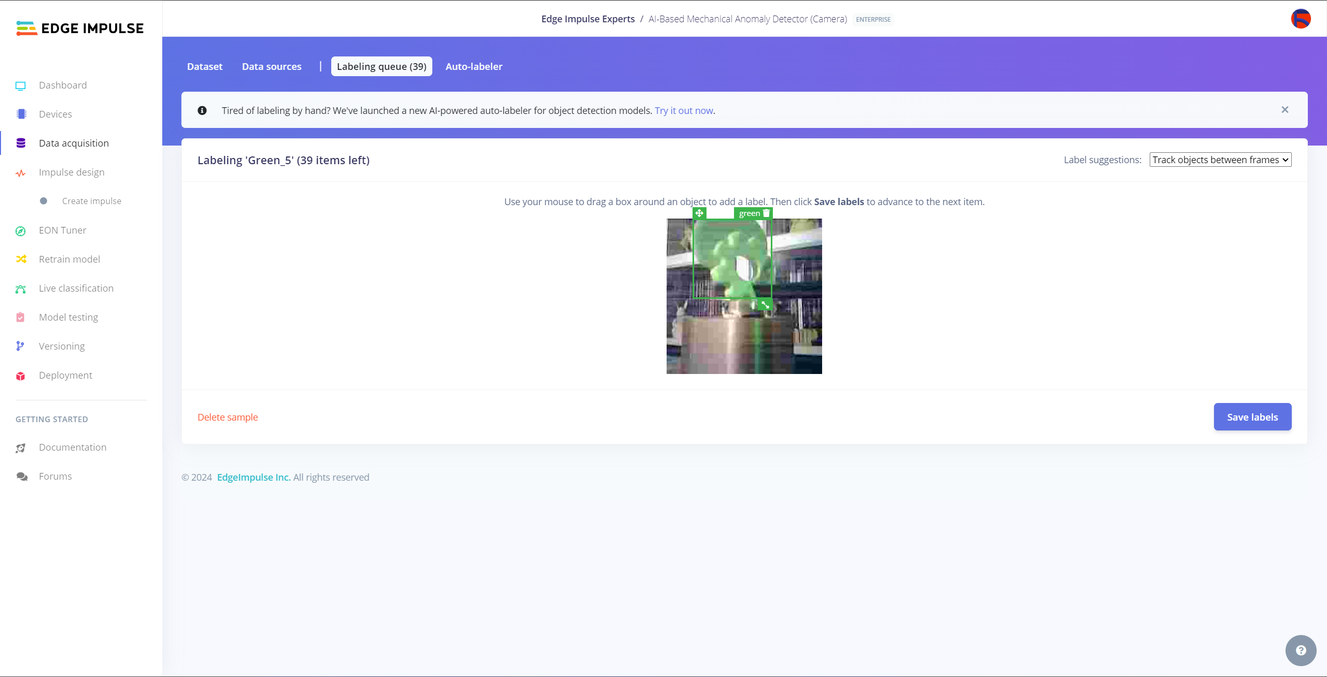This screenshot has height=677, width=1327.
Task: Switch to the Dataset tab
Action: (205, 67)
